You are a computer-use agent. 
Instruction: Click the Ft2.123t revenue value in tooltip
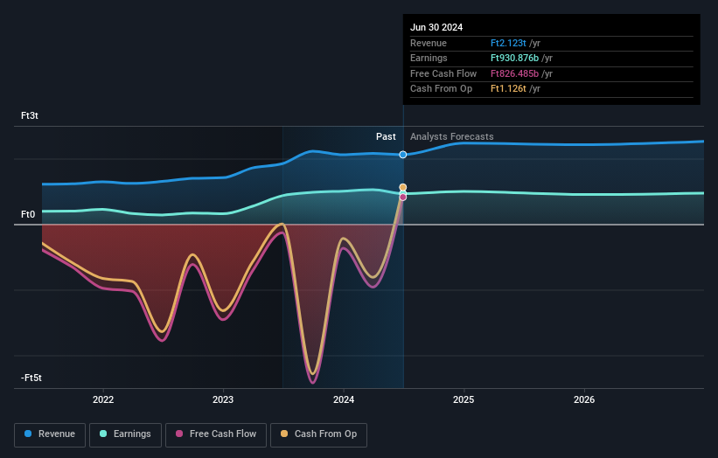pyautogui.click(x=508, y=43)
